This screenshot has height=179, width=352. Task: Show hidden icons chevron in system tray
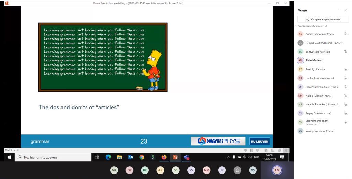click(229, 157)
